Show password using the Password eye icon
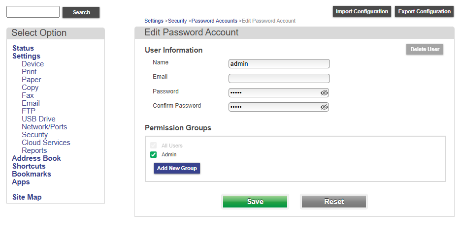The height and width of the screenshot is (236, 461). 324,92
